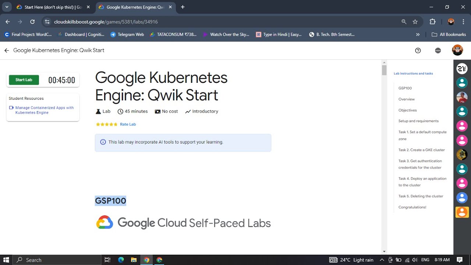The width and height of the screenshot is (471, 265).
Task: Jump to Objectives section in outline
Action: point(408,110)
